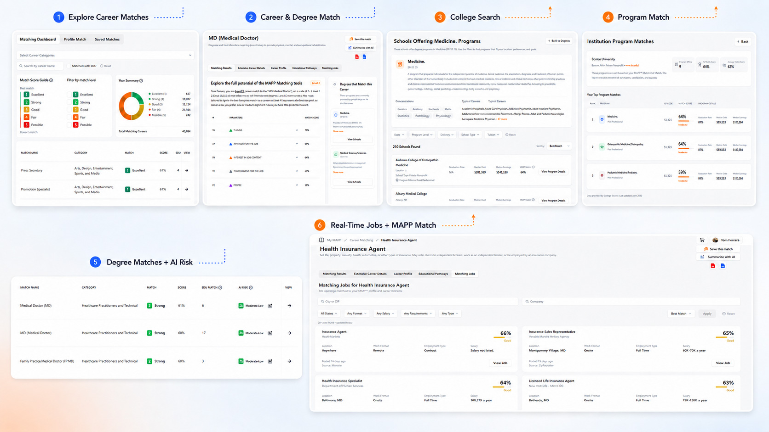Open Extensive Career Details tab in MD panel
The width and height of the screenshot is (769, 432).
[x=251, y=68]
